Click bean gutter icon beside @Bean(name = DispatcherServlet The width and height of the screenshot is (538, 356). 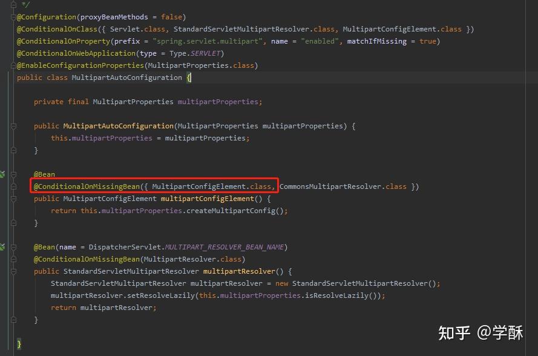[2, 247]
